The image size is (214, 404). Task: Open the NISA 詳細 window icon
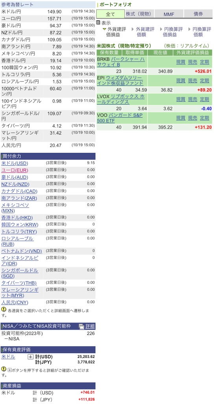pos(81,326)
